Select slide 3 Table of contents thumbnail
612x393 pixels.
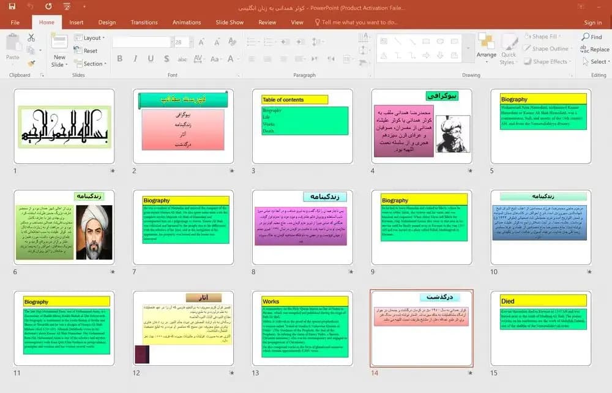(302, 126)
